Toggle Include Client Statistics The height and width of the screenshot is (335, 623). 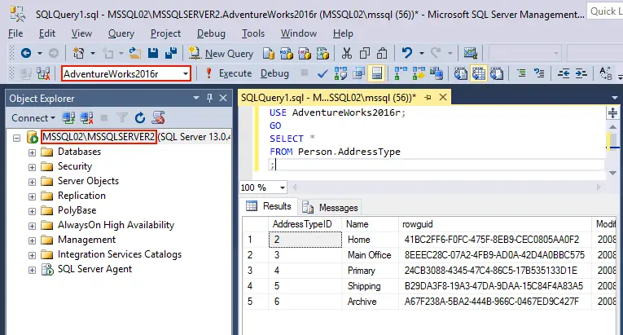point(437,73)
